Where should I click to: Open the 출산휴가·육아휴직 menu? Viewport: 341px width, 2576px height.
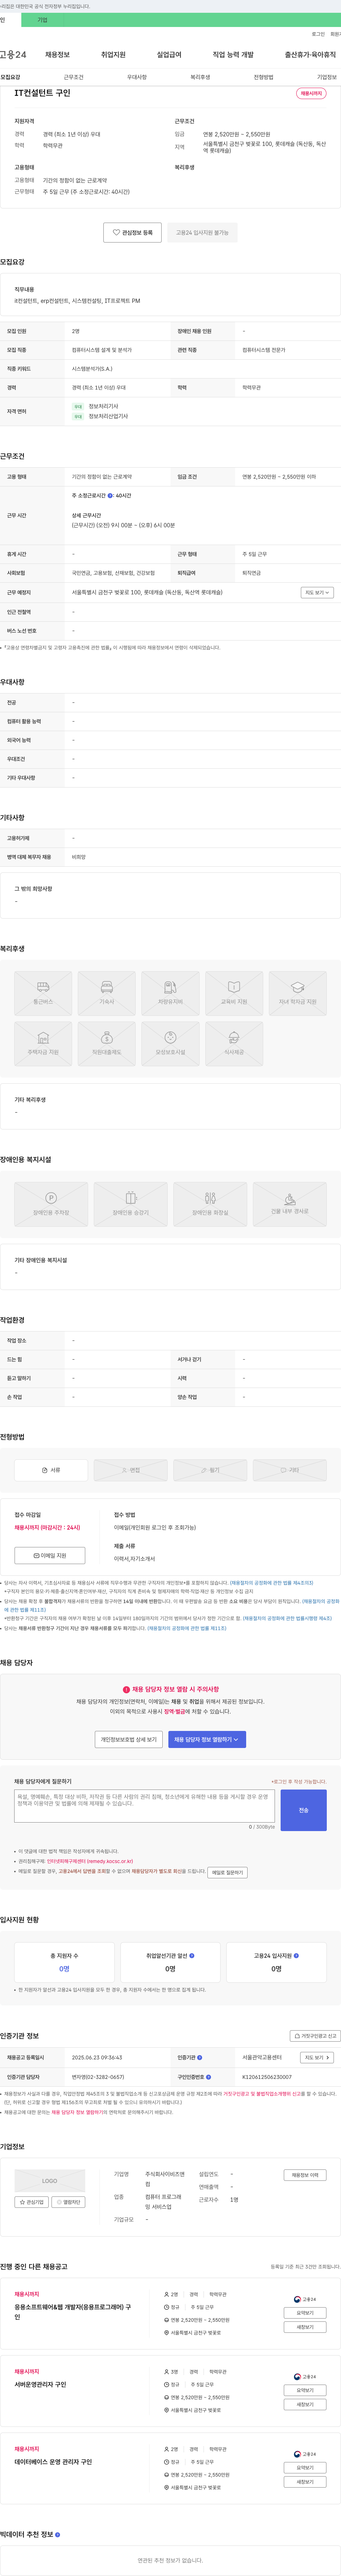(x=310, y=55)
